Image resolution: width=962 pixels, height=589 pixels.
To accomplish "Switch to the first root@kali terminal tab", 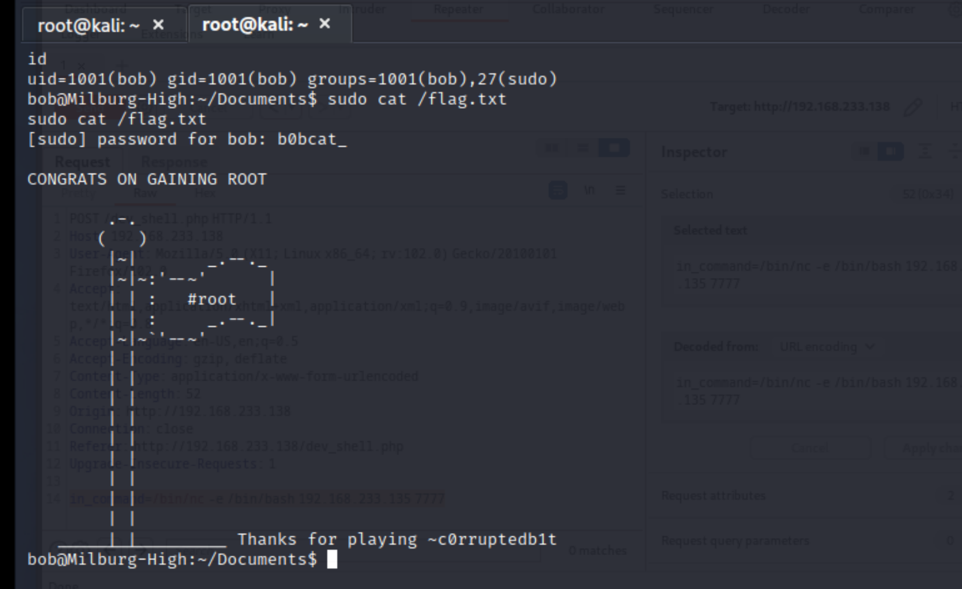I will pos(89,25).
